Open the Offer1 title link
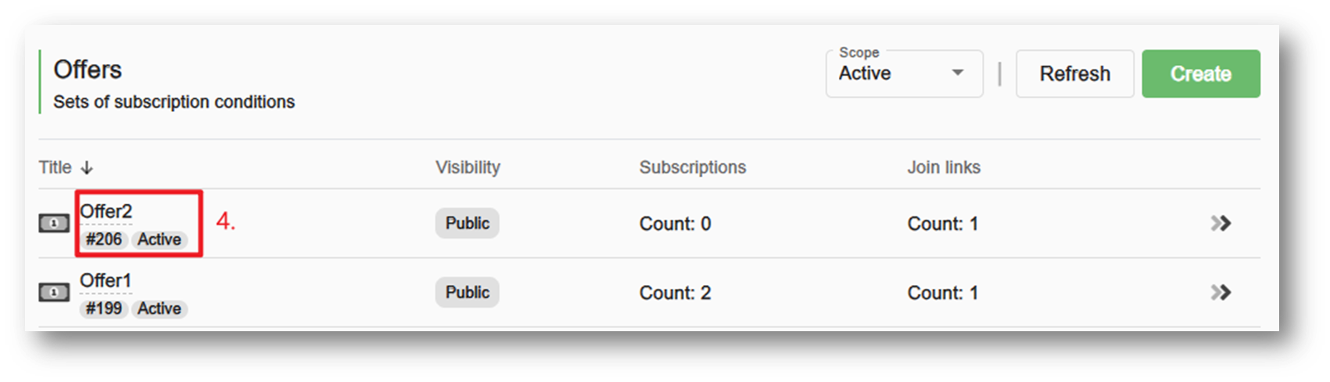The image size is (1330, 382). pos(106,280)
